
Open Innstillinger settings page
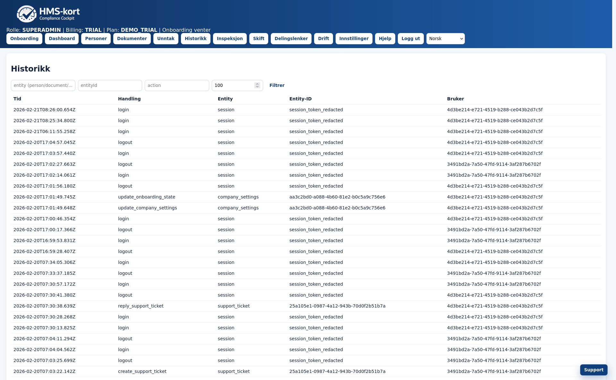354,38
